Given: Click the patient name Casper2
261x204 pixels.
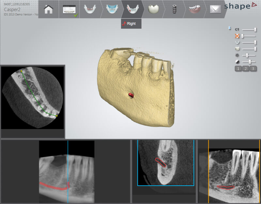Looking at the screenshot, I should coord(12,9).
